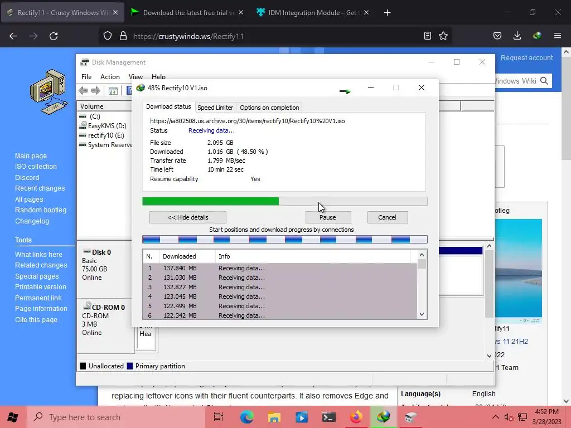Click the Windows search box
Viewport: 571px width, 428px height.
point(117,417)
